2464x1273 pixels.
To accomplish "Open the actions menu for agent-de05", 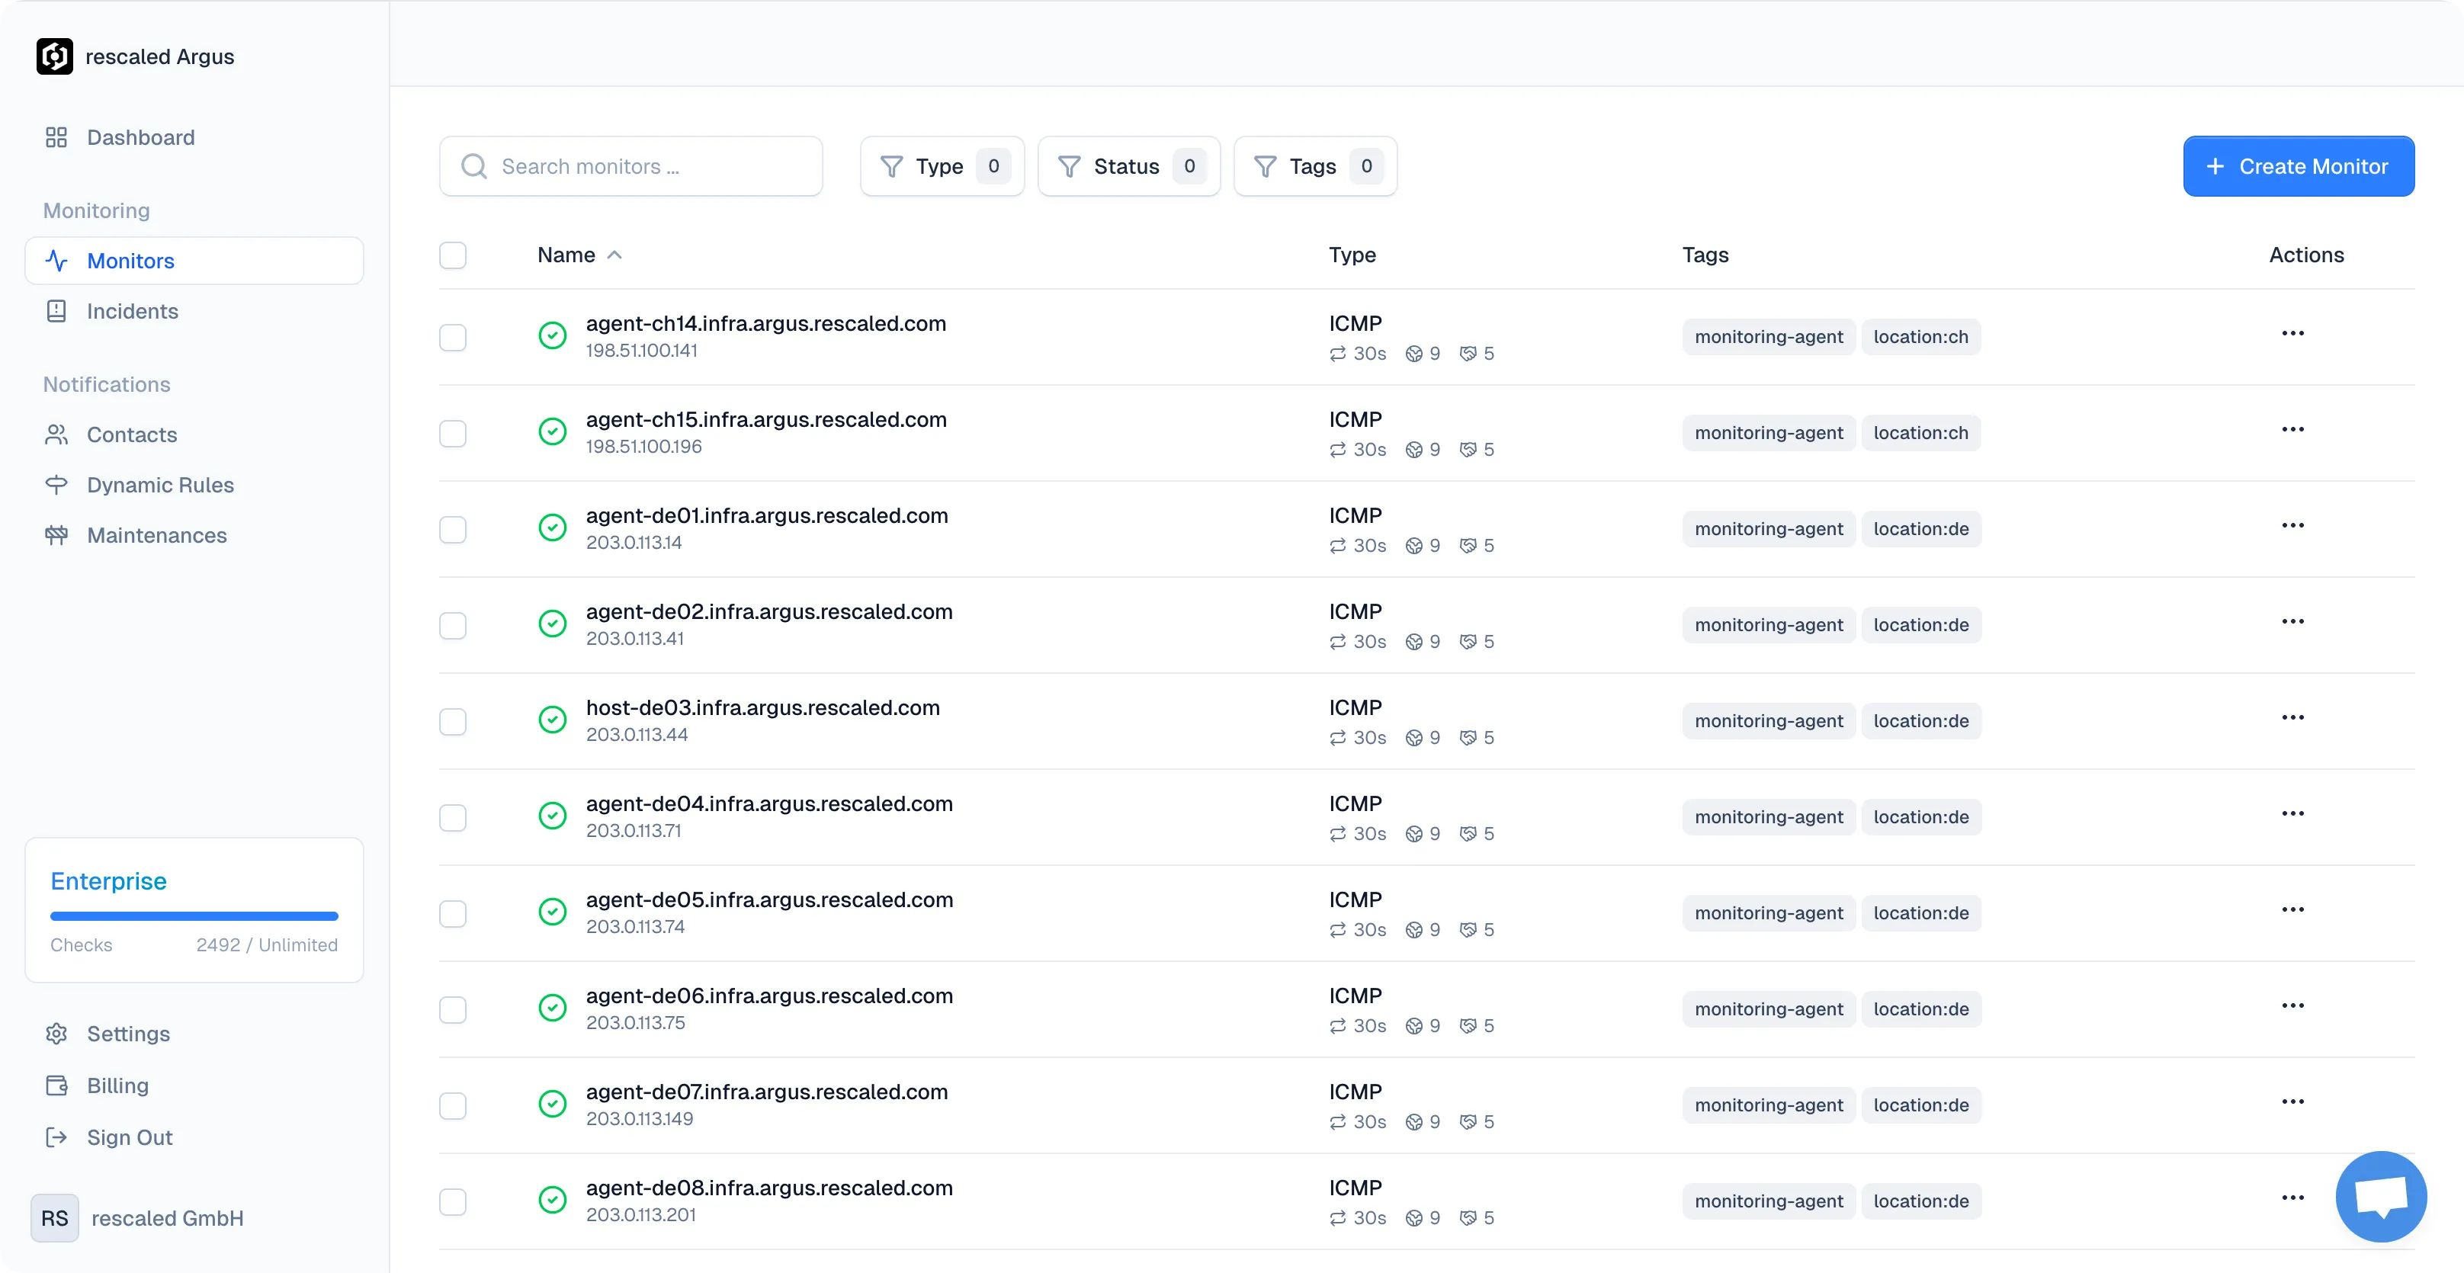I will pyautogui.click(x=2295, y=909).
